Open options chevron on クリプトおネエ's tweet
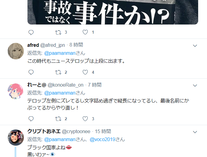This screenshot has width=207, height=157. [195, 132]
